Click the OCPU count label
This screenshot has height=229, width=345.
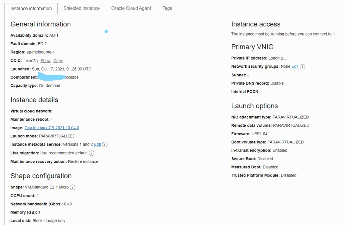[x=23, y=196]
